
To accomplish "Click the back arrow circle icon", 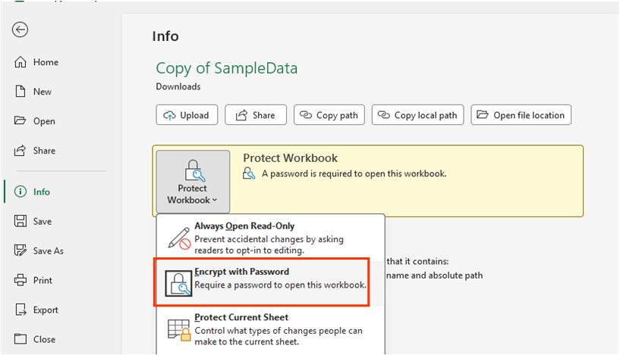I will 20,30.
